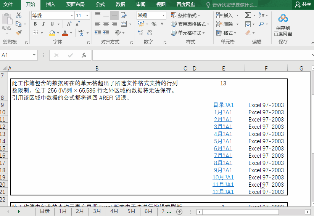
Task: Switch to the 数据 tab
Action: point(121,5)
